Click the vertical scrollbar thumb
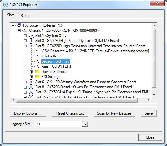Viewport: 167px width, 146px height. (x=154, y=58)
